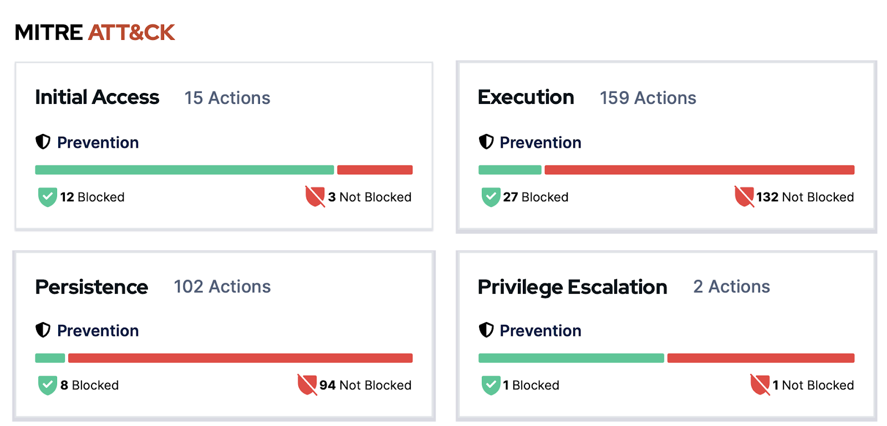The image size is (887, 426).
Task: Click the red not-blocked bar in Execution
Action: click(699, 170)
